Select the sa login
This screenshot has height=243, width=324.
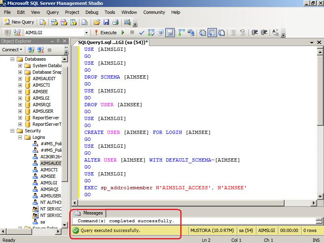pyautogui.click(x=43, y=222)
